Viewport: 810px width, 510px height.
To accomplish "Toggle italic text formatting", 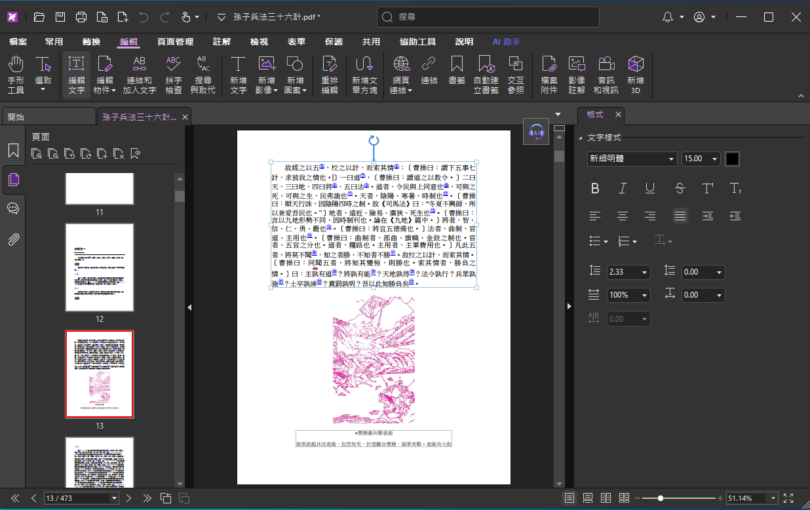I will [623, 189].
